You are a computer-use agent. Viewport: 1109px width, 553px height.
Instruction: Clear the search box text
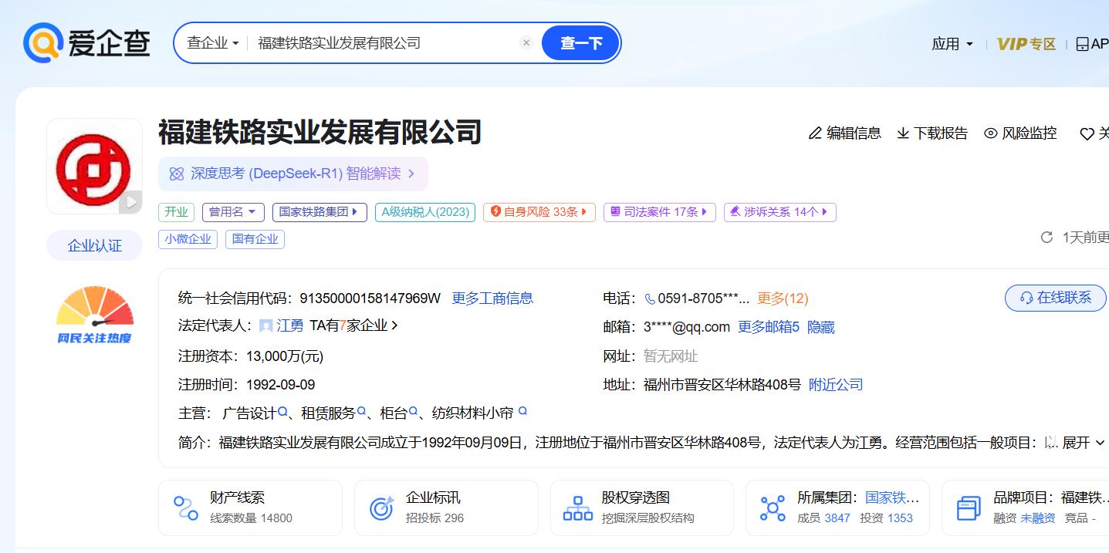point(526,43)
